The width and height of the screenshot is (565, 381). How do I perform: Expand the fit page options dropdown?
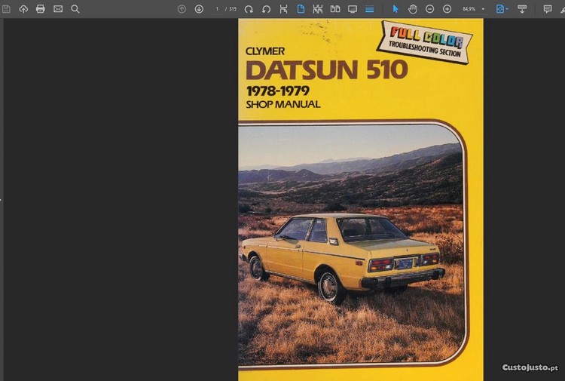coord(507,9)
